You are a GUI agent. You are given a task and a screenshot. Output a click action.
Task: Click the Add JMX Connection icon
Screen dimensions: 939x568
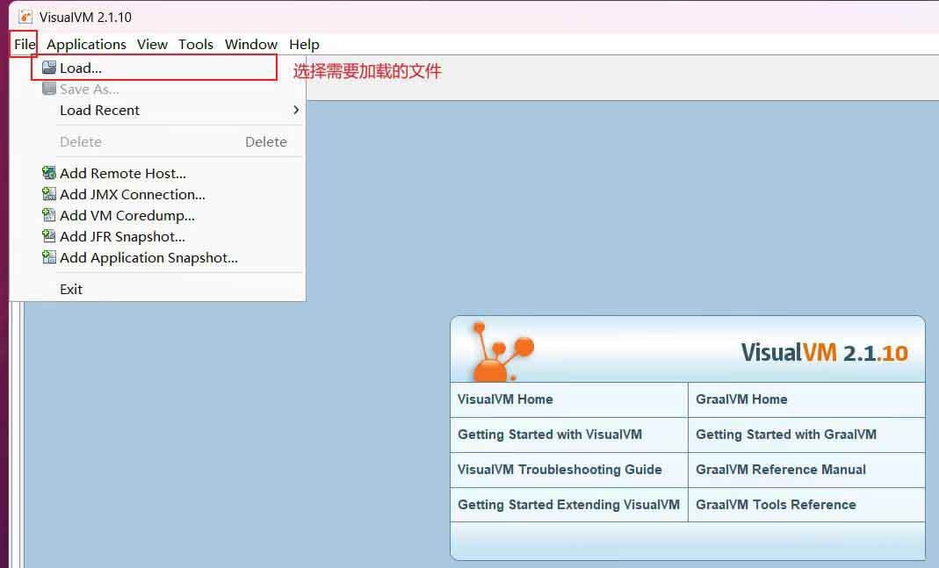pos(49,194)
